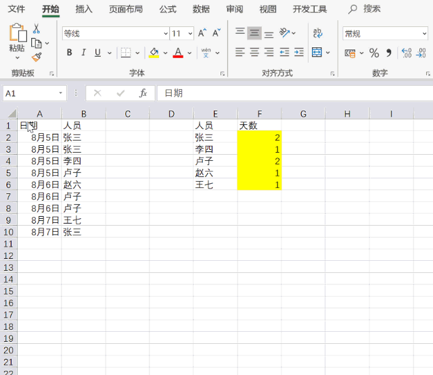Center text horizontally
The height and width of the screenshot is (375, 433).
(x=254, y=52)
